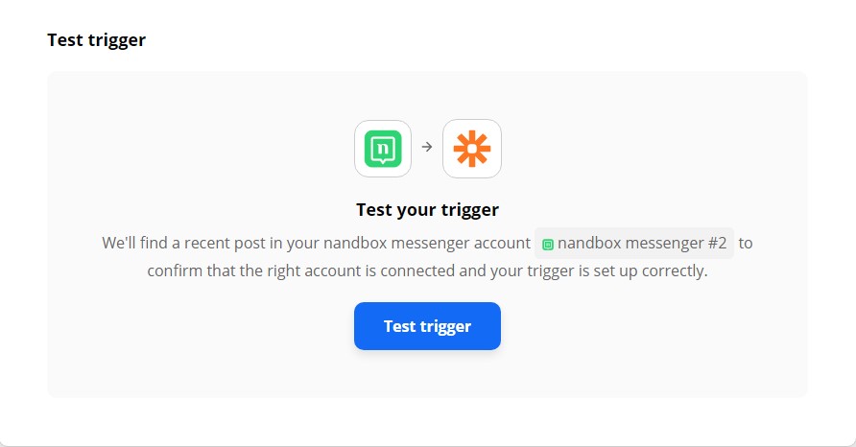The height and width of the screenshot is (447, 856).
Task: Click empty gray card area below Test trigger button
Action: click(x=427, y=374)
